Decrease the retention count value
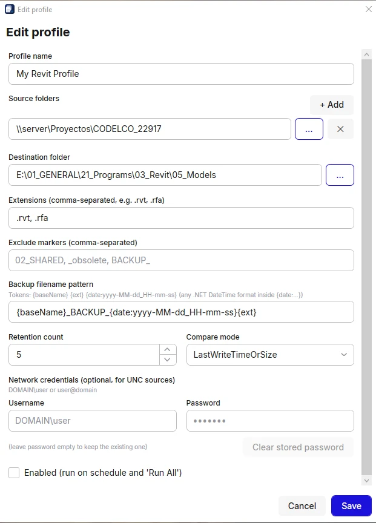376x523 pixels. [168, 360]
